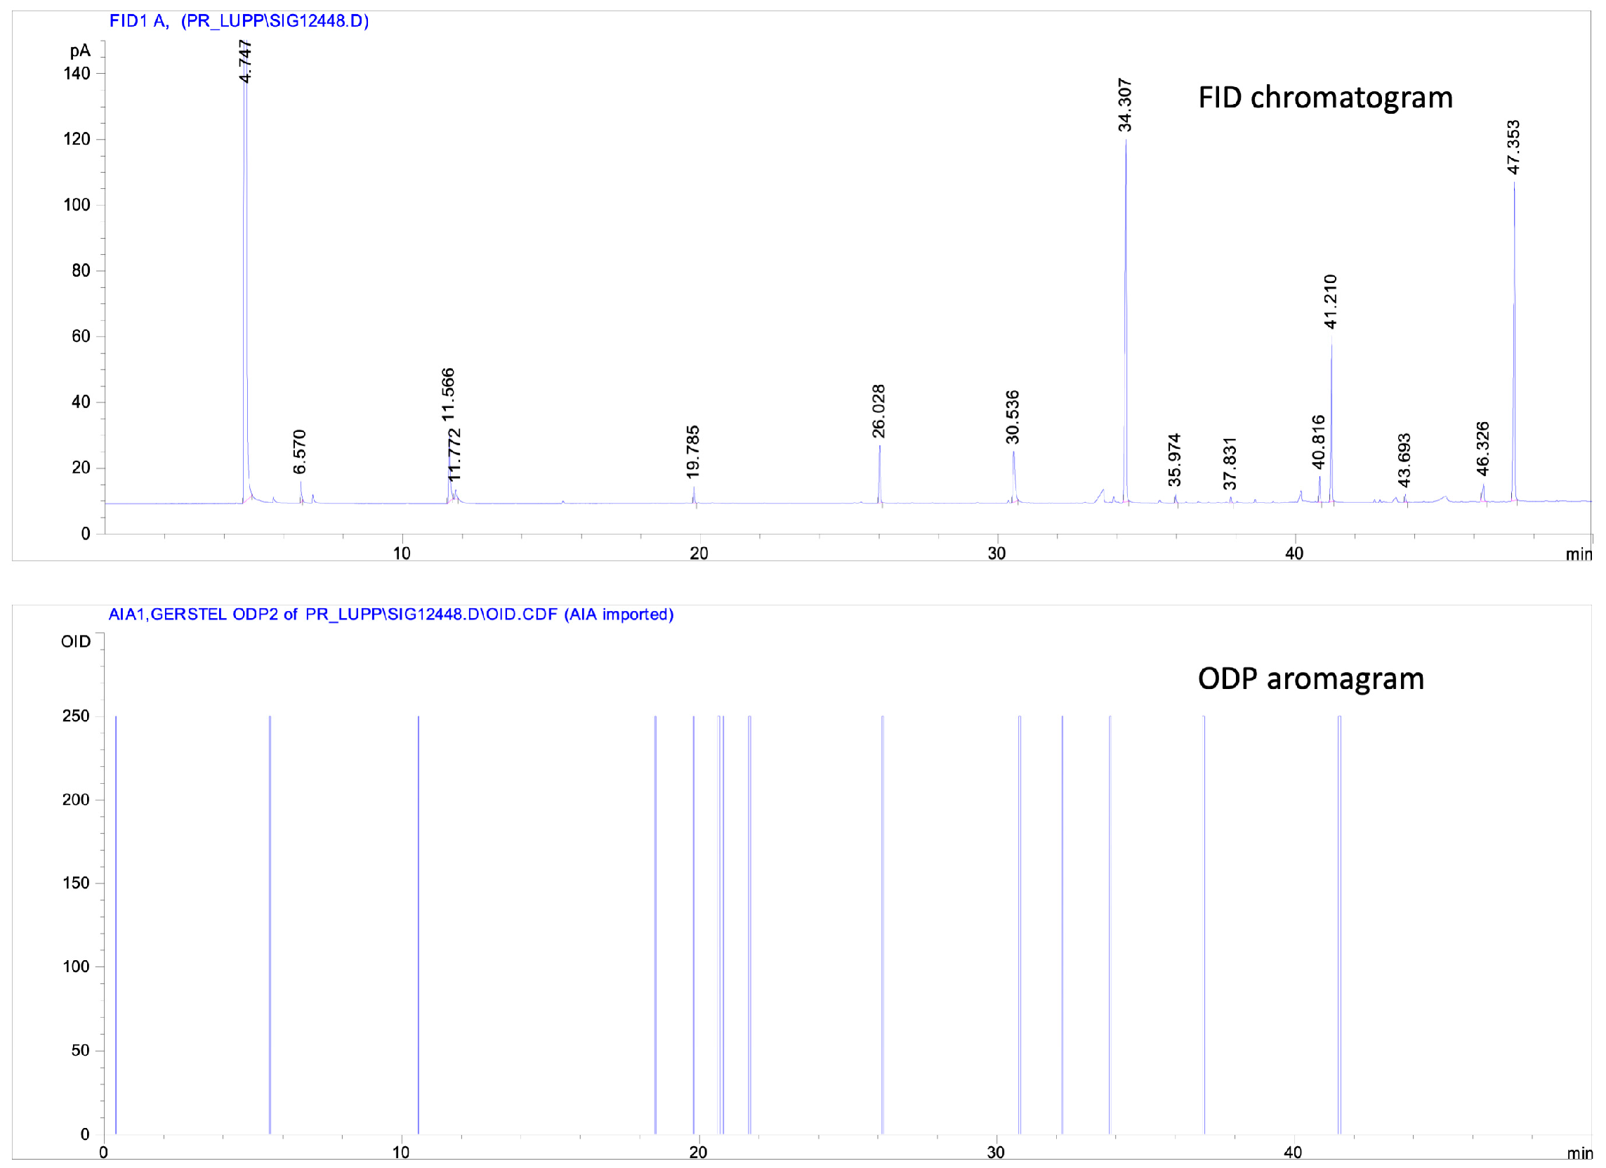The width and height of the screenshot is (1606, 1168).
Task: Click the 140 tick on the pA axis
Action: tap(77, 74)
